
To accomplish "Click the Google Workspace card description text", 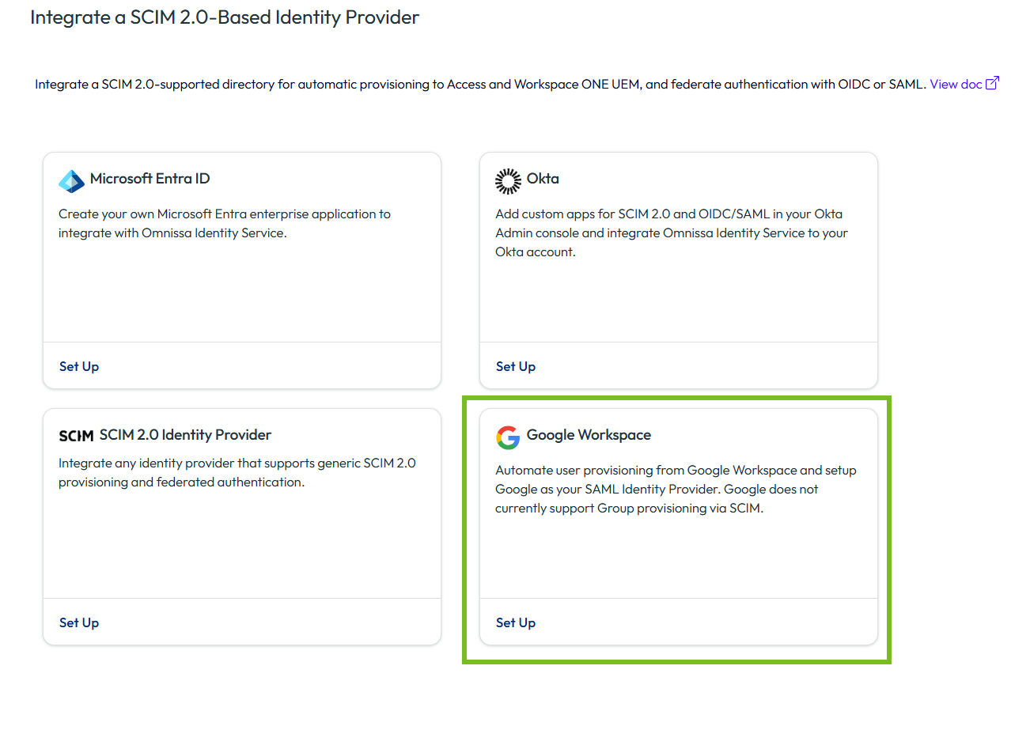I will (x=676, y=489).
